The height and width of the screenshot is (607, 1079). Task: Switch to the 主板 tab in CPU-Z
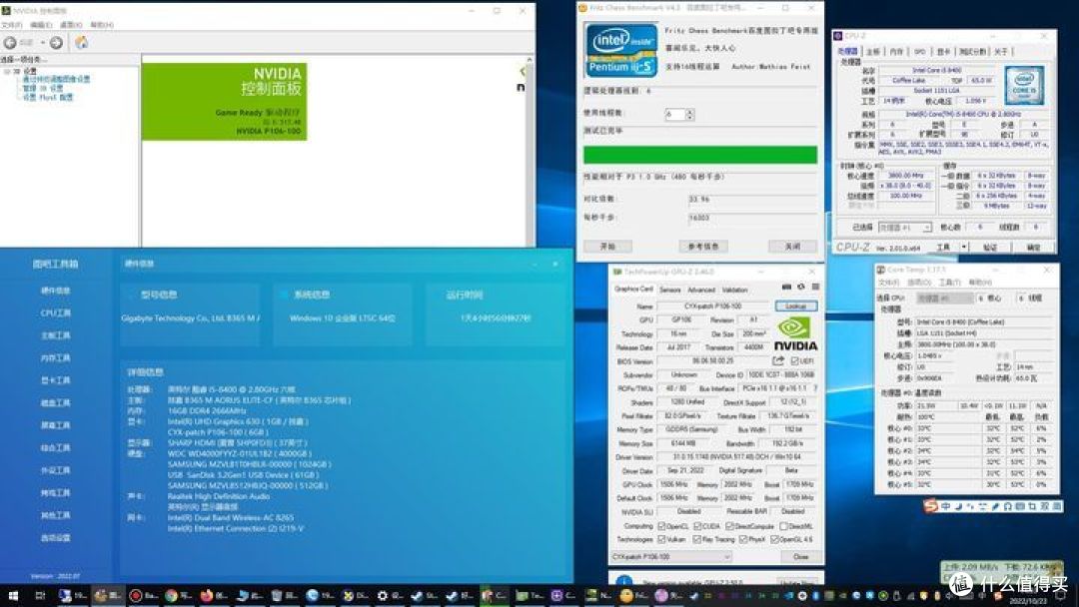point(872,52)
